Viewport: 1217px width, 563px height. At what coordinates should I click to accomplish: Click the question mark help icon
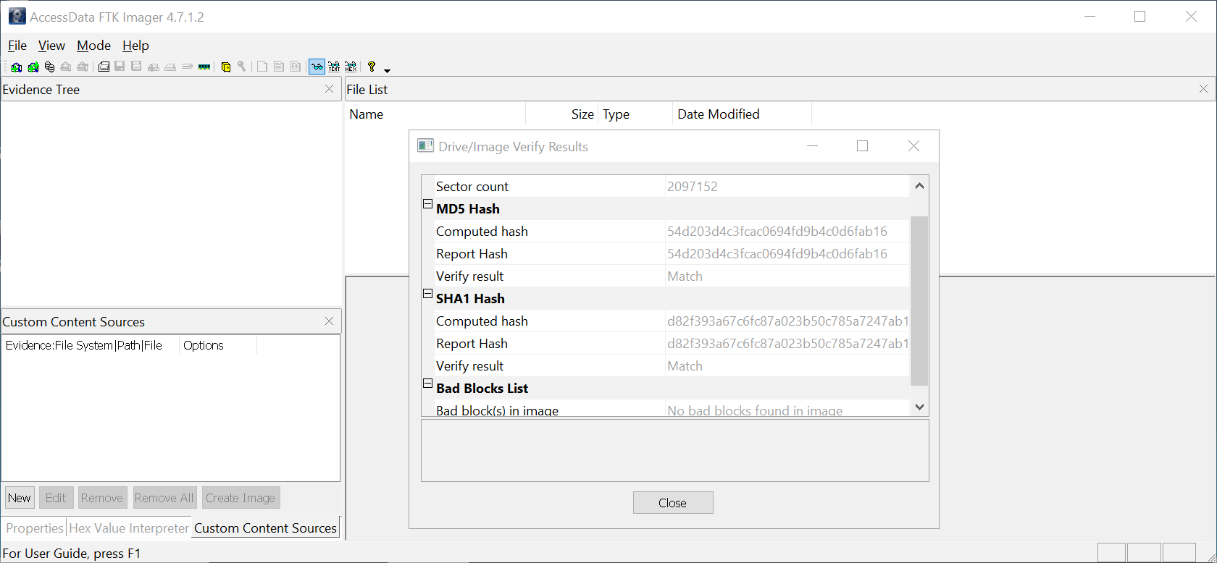tap(372, 67)
